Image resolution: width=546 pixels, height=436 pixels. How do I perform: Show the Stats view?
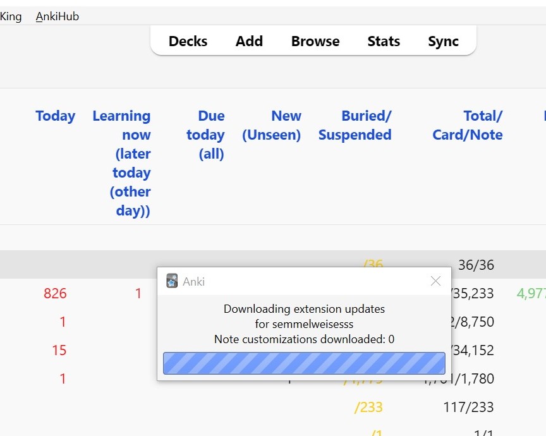pyautogui.click(x=384, y=41)
